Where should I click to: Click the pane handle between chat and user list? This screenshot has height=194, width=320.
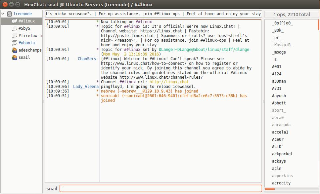click(x=263, y=101)
